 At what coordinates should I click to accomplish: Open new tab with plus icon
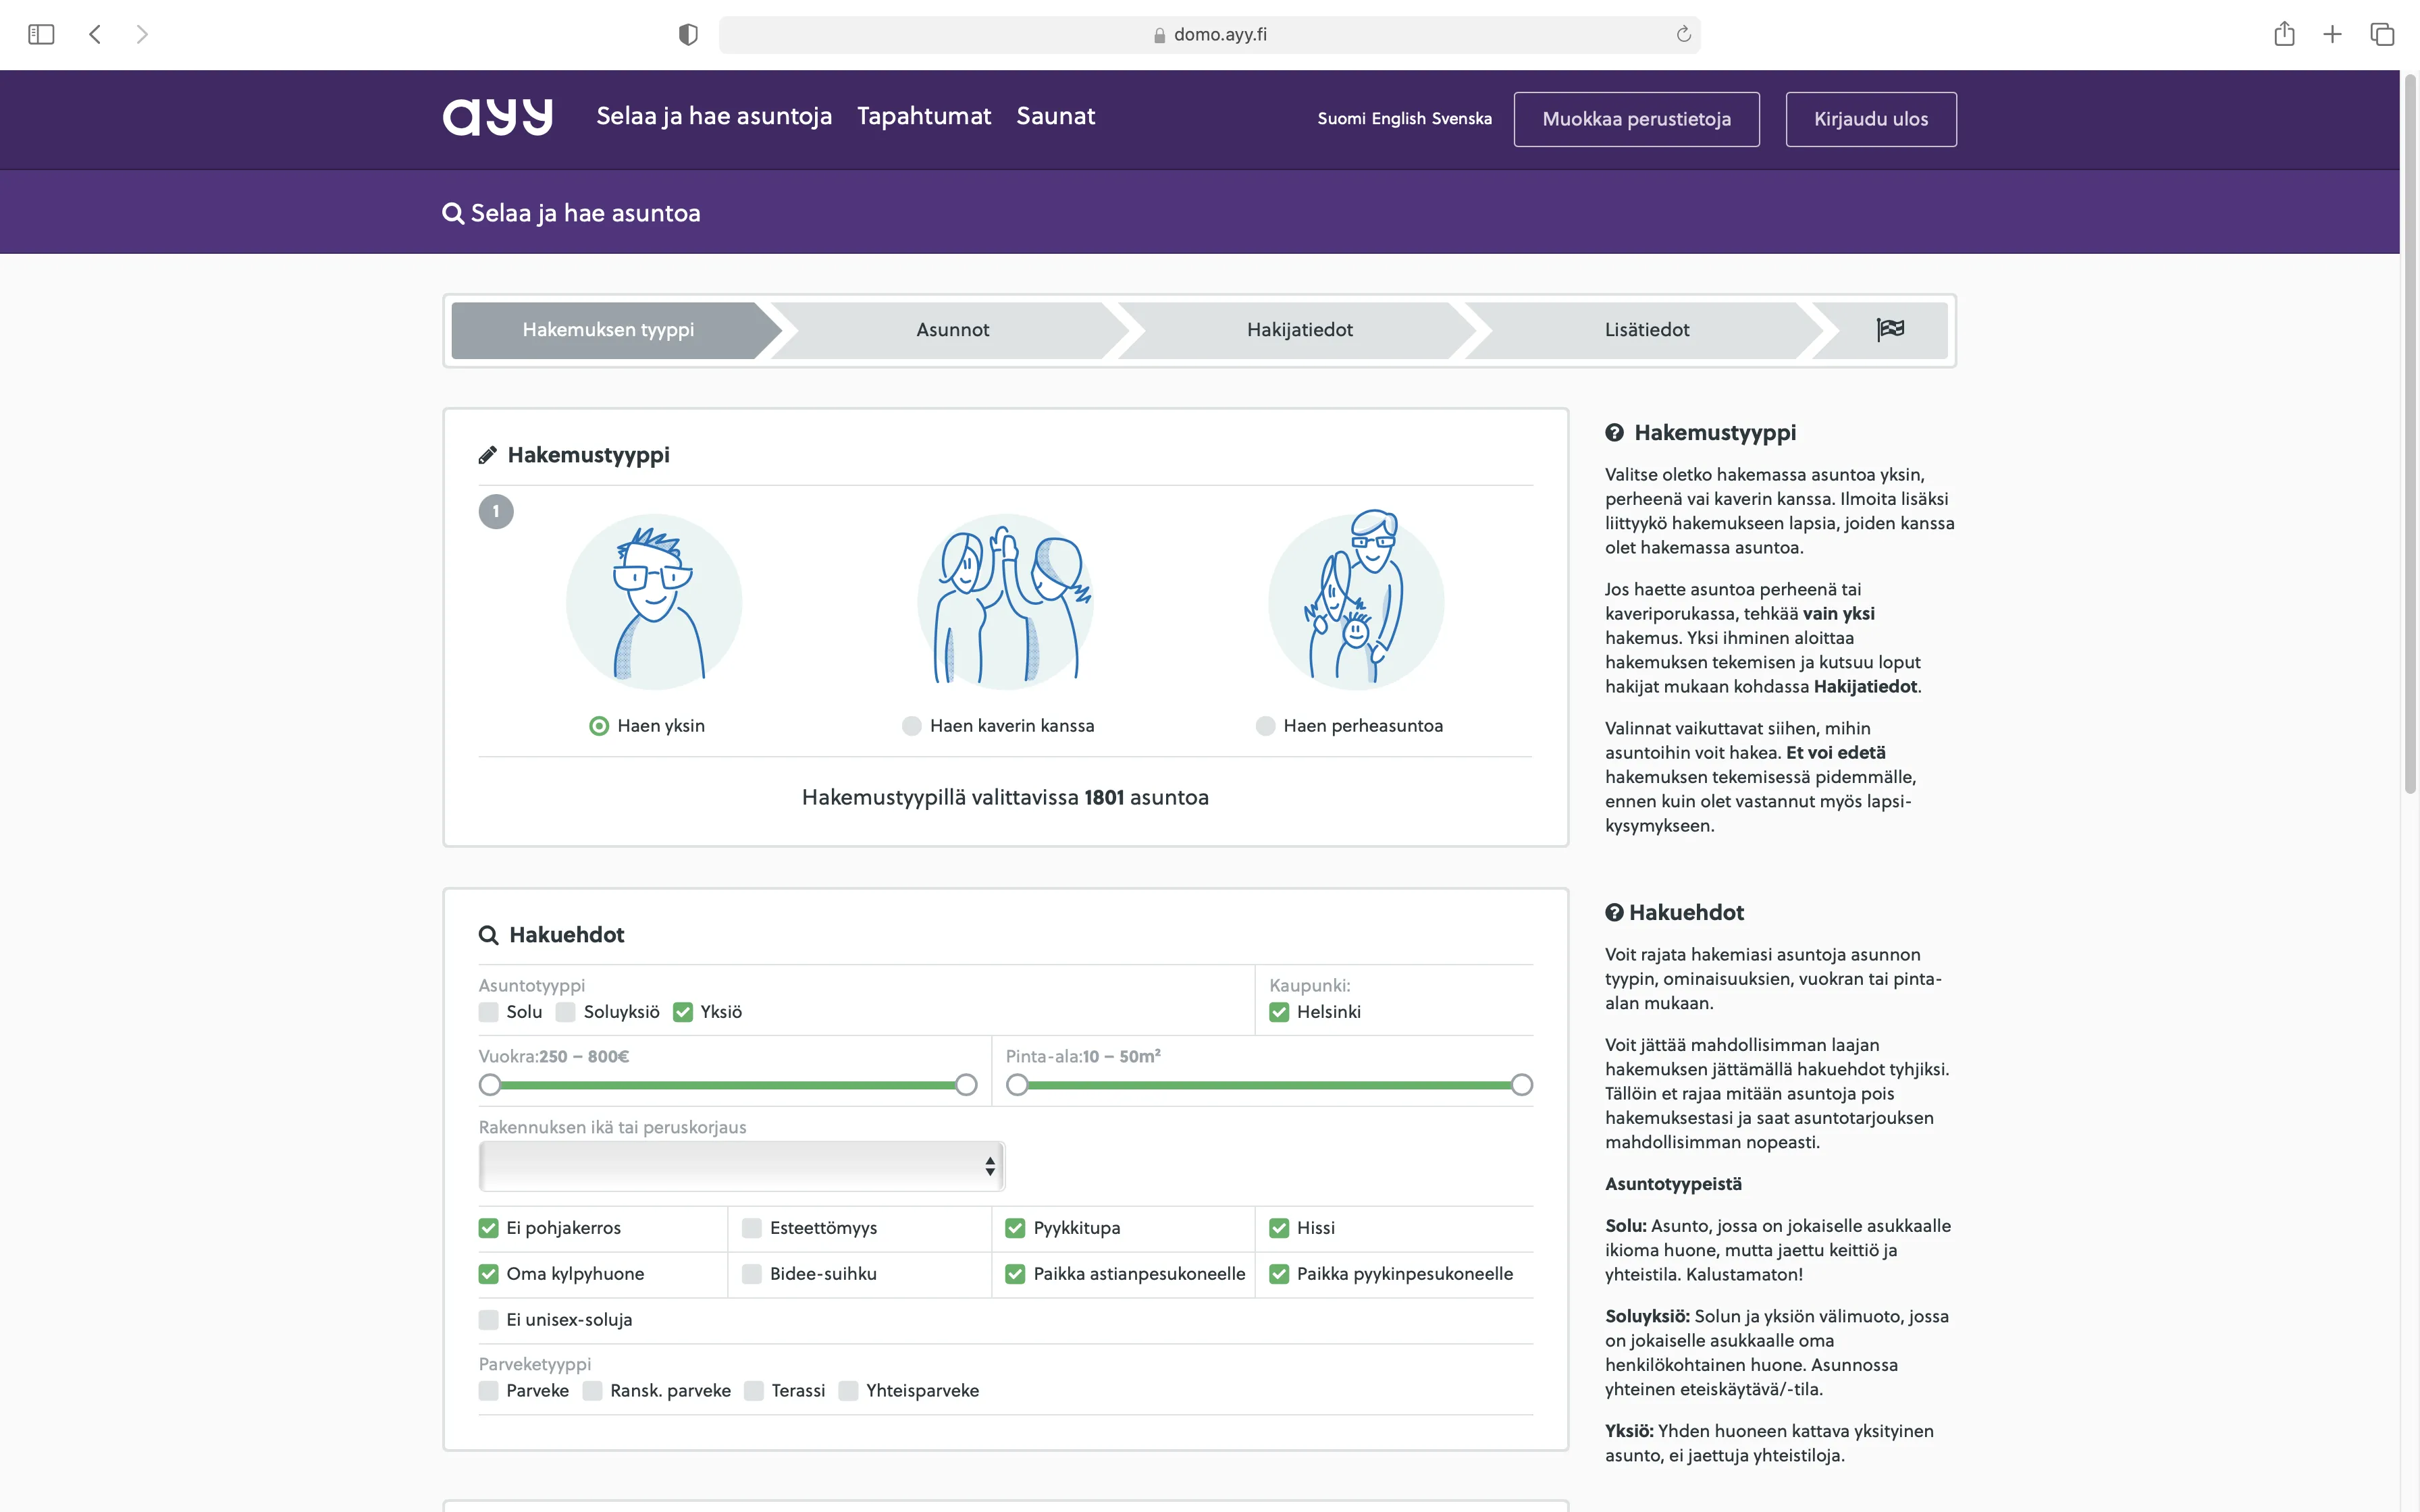coord(2332,34)
